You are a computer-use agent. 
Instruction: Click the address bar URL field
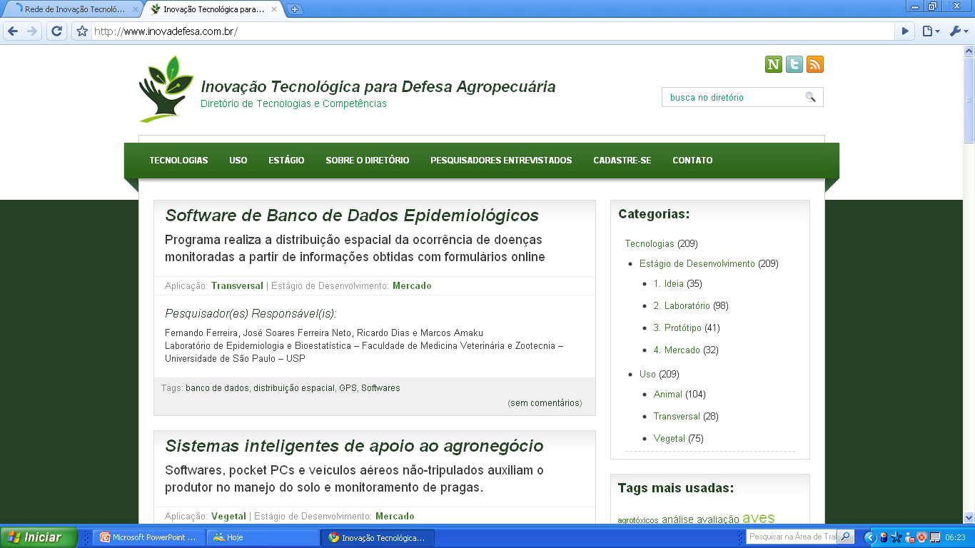492,31
